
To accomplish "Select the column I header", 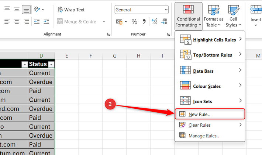I will [162, 56].
